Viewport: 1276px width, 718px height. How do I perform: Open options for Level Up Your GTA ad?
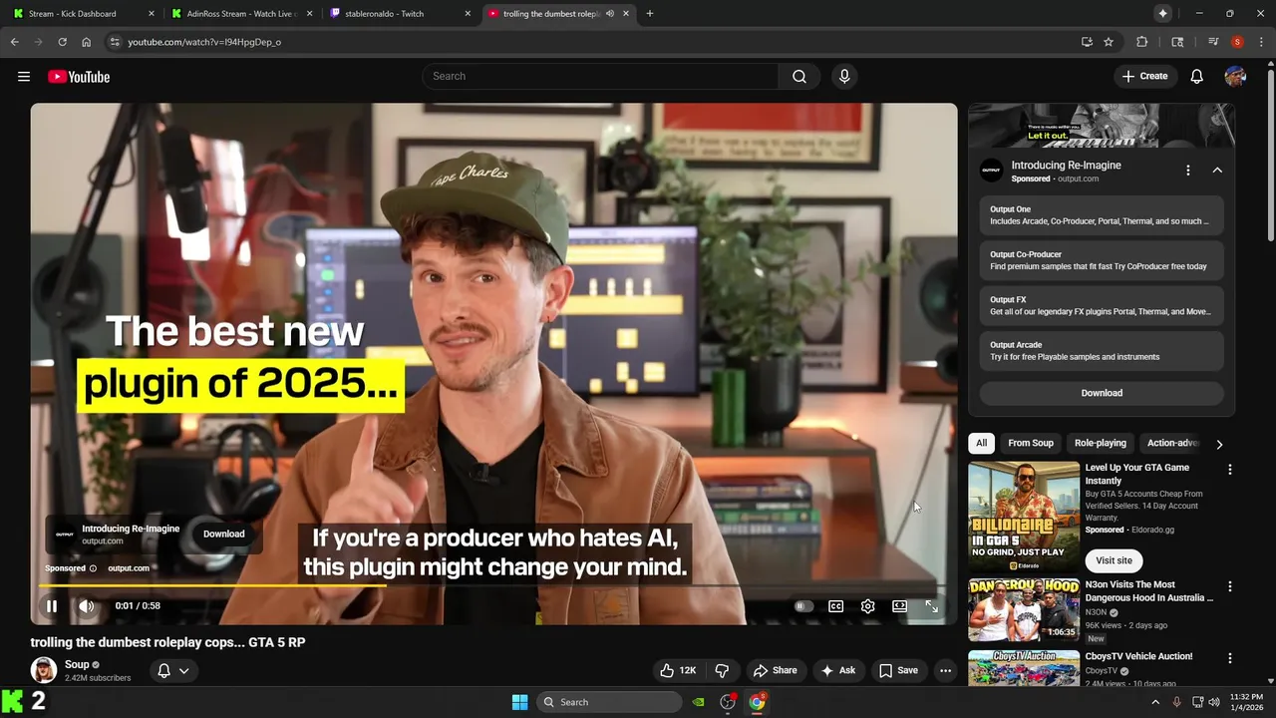pos(1229,470)
